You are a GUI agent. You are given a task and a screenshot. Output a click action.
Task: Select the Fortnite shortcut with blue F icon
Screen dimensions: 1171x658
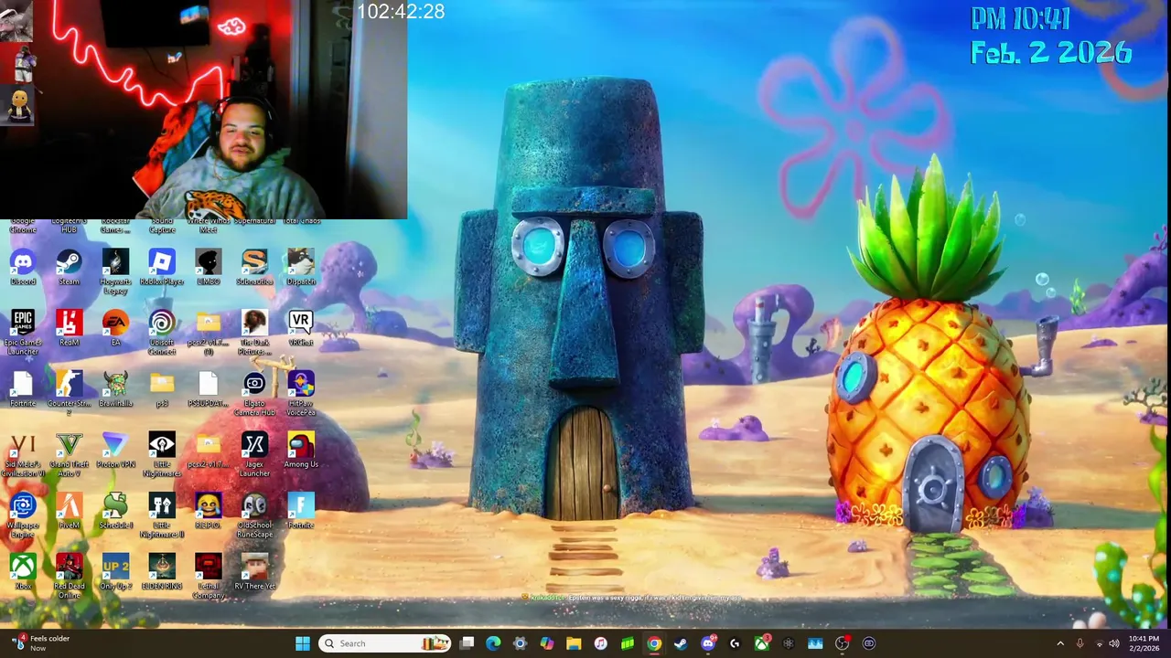tap(301, 512)
